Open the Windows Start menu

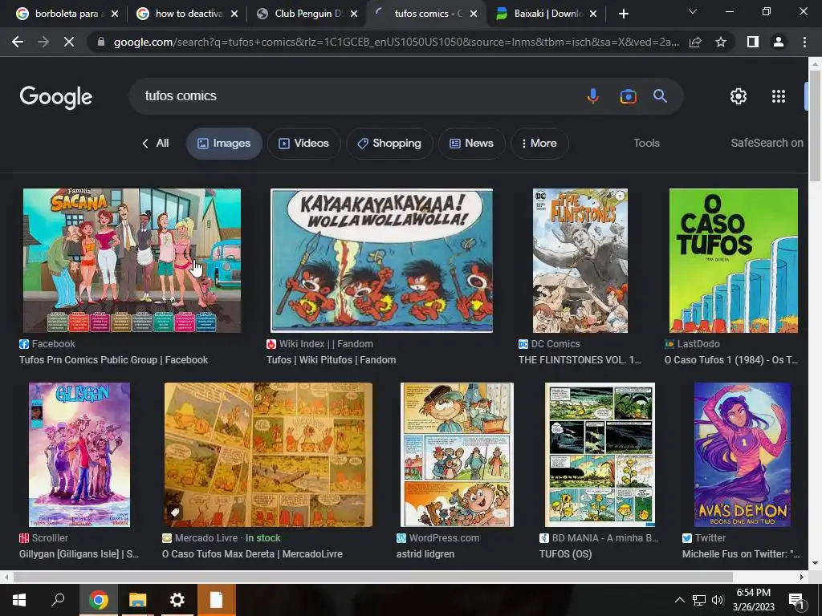click(x=19, y=600)
